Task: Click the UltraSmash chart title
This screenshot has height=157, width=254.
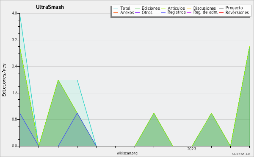Action: (x=50, y=7)
